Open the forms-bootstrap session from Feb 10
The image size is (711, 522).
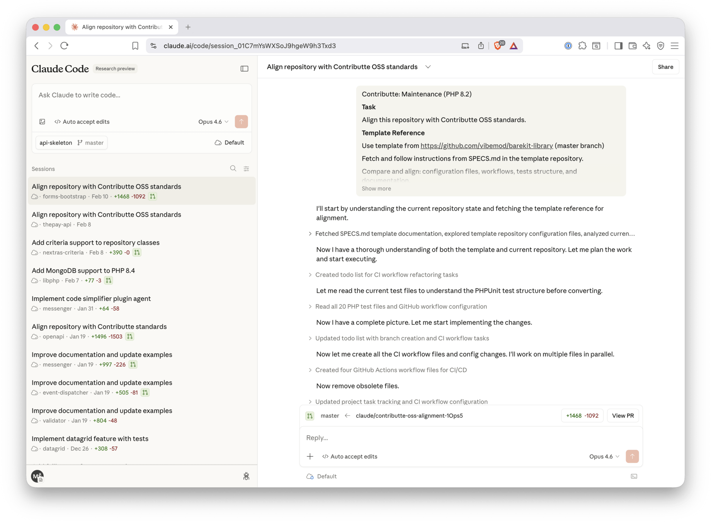142,191
